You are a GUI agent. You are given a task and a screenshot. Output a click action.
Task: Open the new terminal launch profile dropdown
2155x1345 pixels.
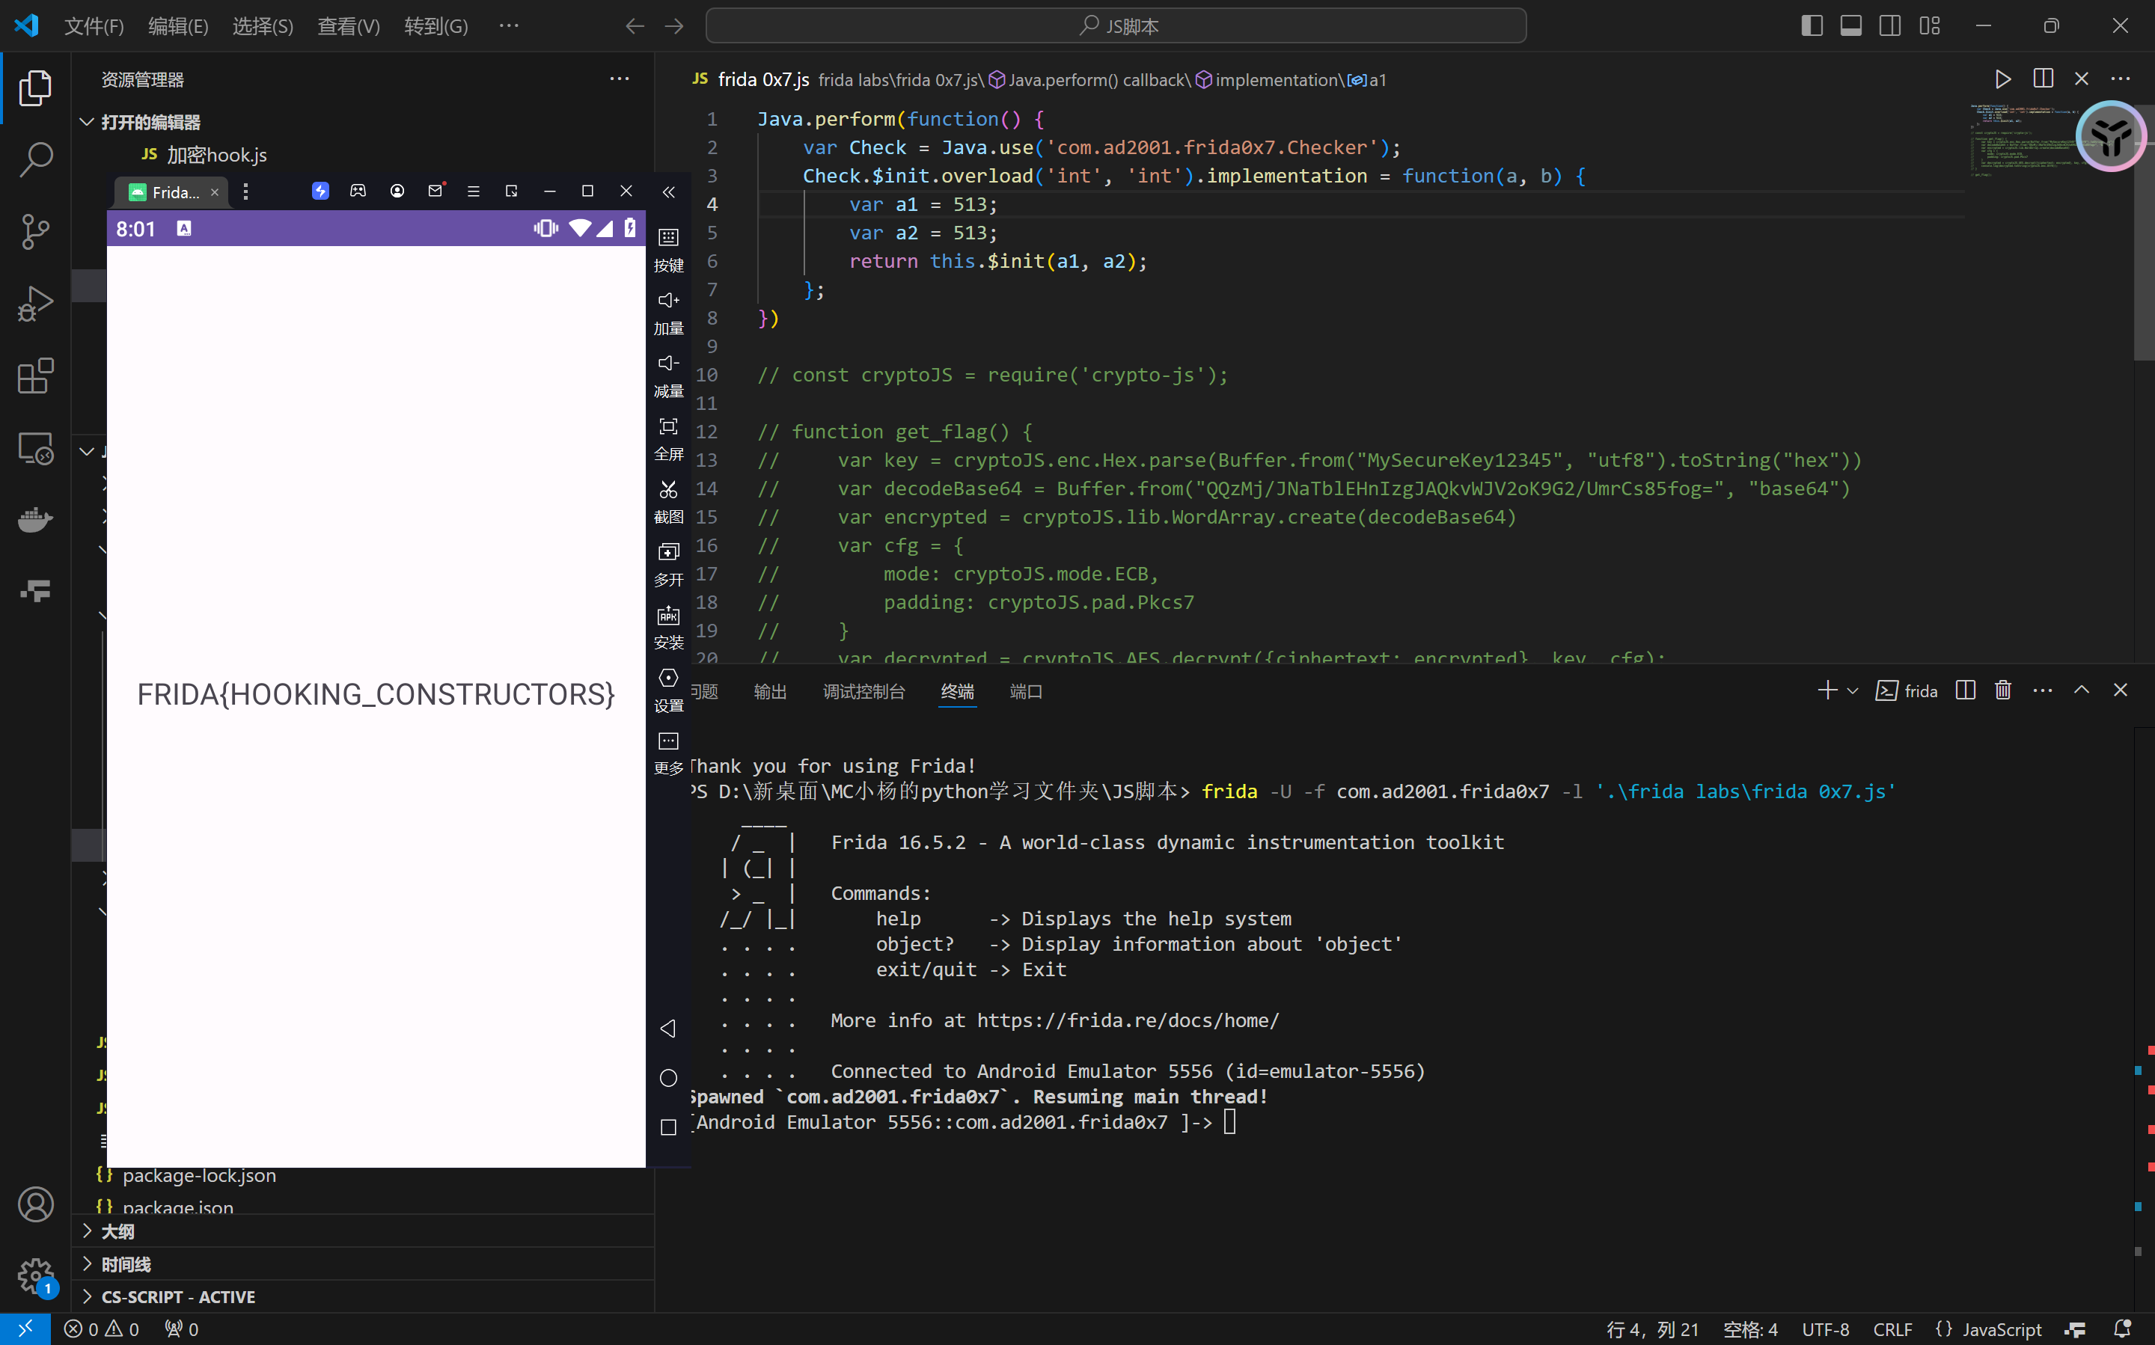pos(1853,691)
